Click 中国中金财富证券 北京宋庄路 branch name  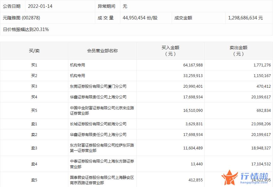pos(102,111)
